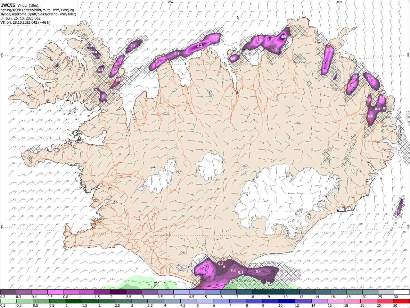Click the "15W" longitude label
410x308 pixels.
[339, 2]
